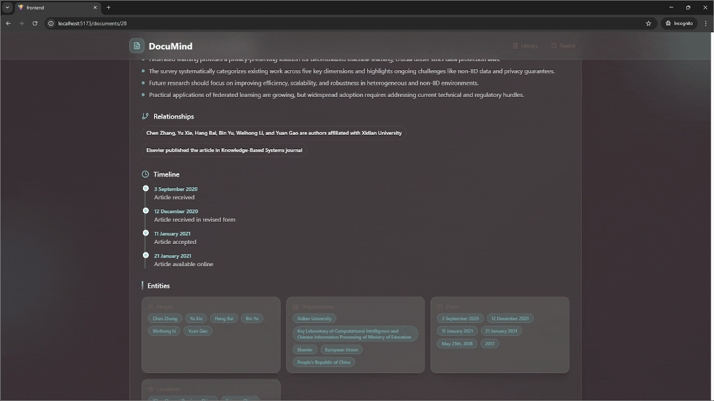Click the map pin icon beside Locations
Viewport: 714px width, 401px height.
tap(151, 389)
